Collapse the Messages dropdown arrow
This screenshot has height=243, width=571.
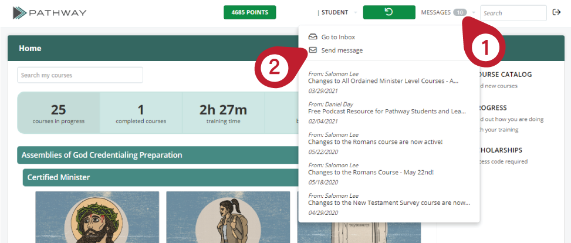point(473,12)
